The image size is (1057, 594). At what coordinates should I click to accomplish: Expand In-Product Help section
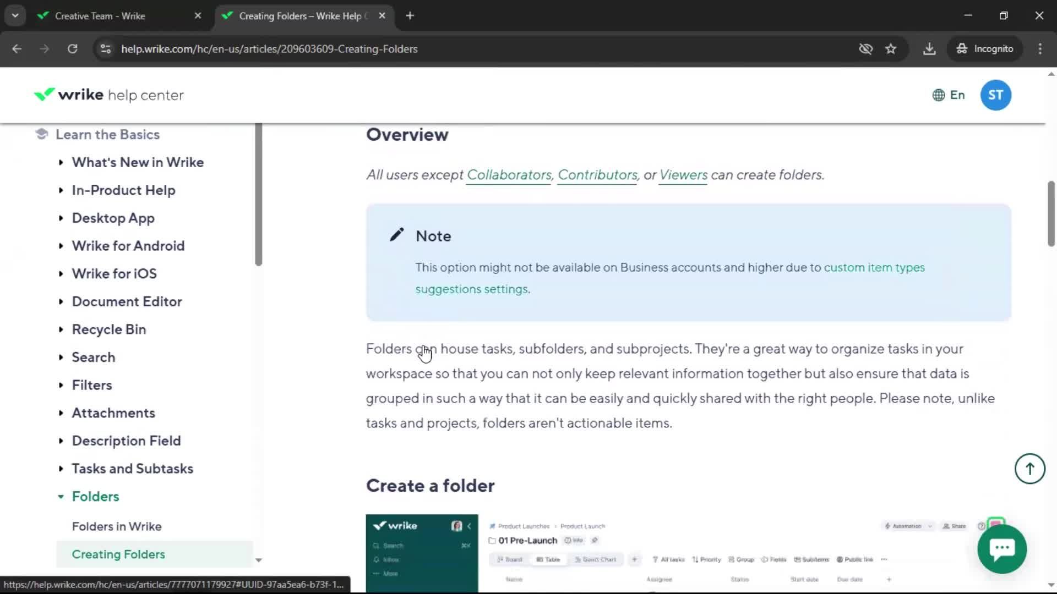[123, 190]
